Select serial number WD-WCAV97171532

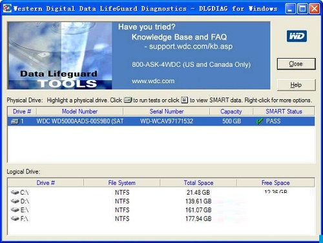167,121
